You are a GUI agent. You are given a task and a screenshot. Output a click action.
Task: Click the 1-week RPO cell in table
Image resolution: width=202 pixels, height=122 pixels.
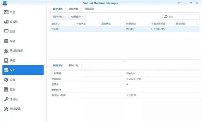(158, 29)
